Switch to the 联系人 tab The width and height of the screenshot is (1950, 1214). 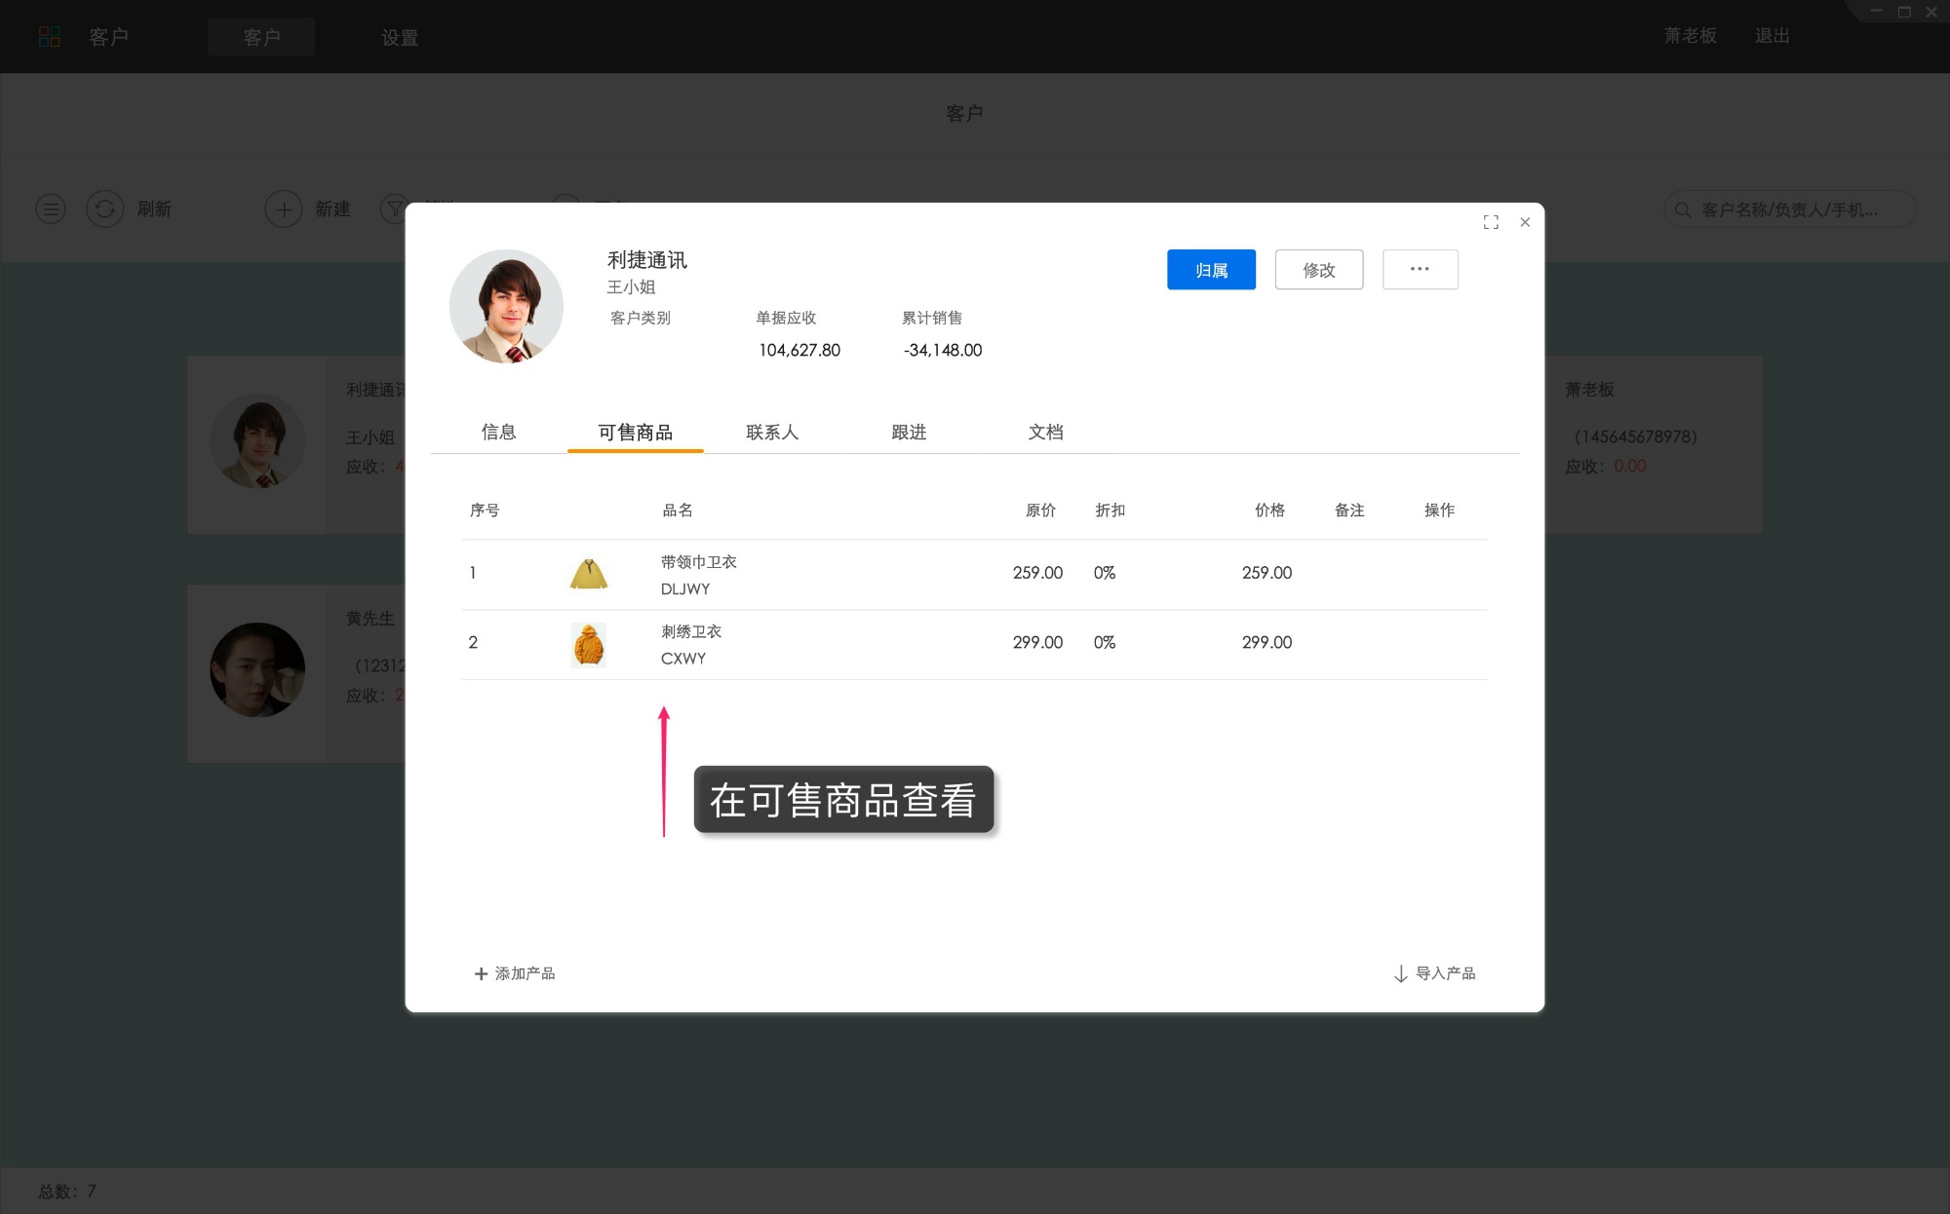pos(771,432)
